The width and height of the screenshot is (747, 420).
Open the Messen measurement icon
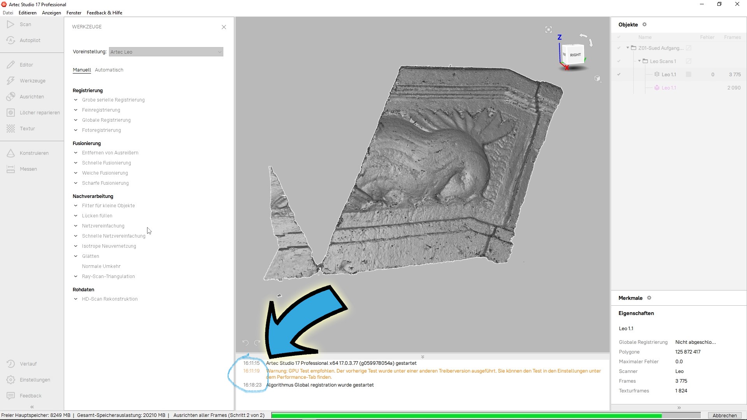click(x=11, y=169)
